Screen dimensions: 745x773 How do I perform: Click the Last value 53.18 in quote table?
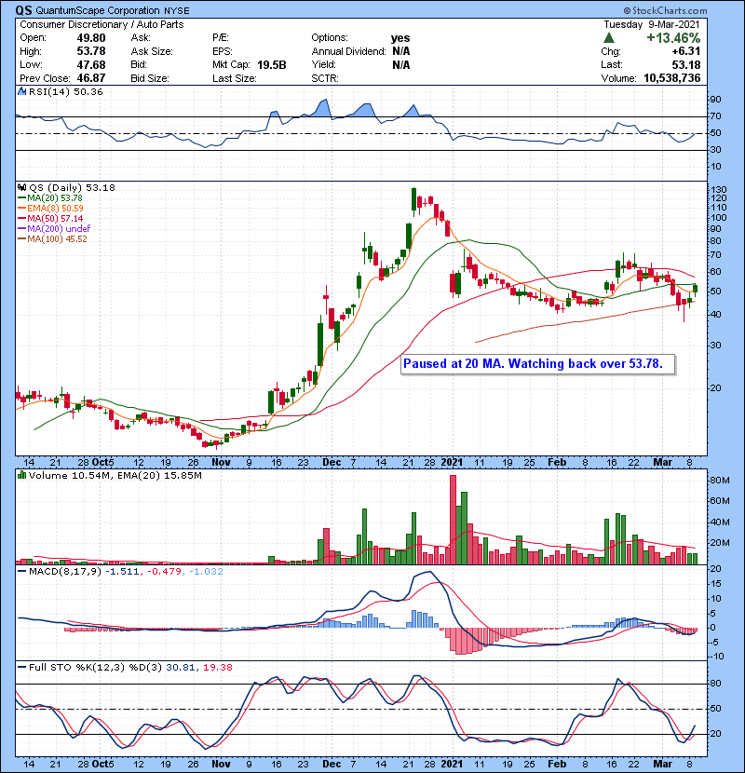pyautogui.click(x=685, y=64)
